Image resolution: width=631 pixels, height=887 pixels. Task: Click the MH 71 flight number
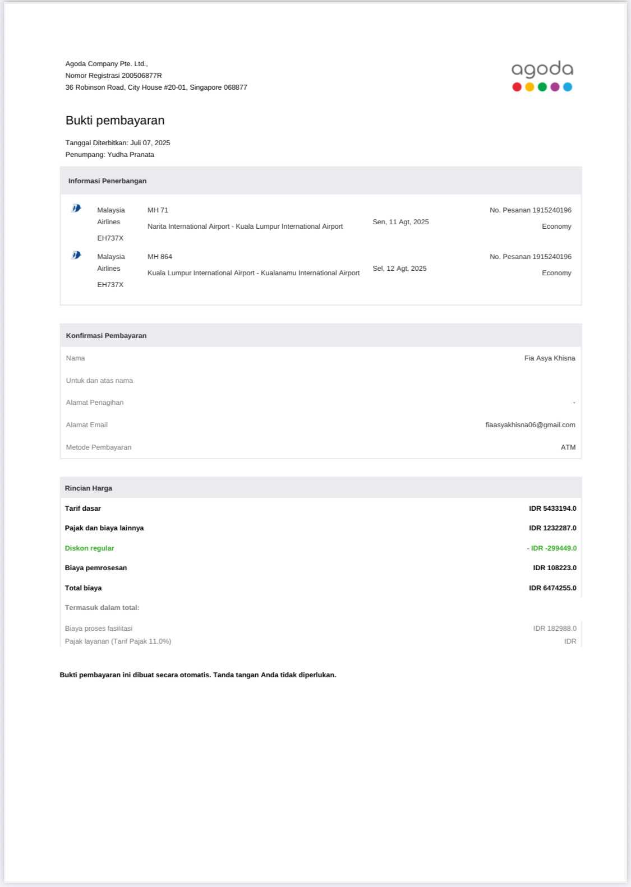pyautogui.click(x=158, y=210)
